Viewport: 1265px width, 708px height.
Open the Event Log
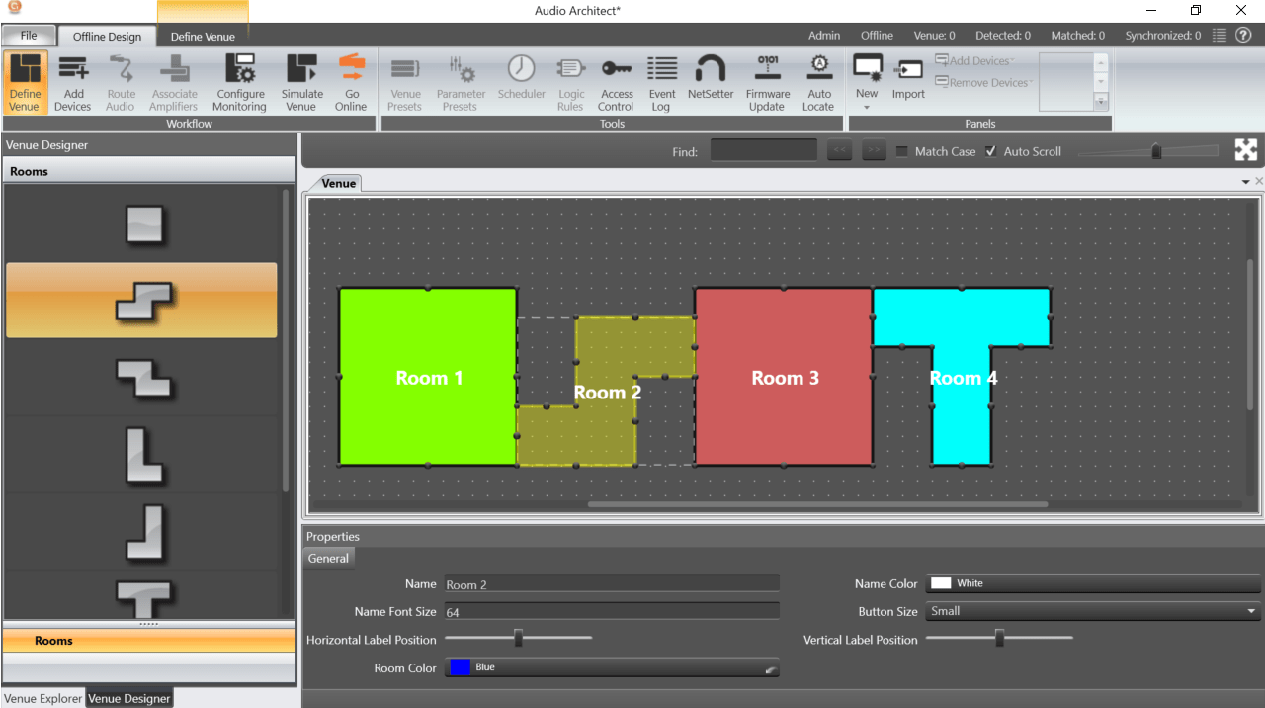click(661, 82)
